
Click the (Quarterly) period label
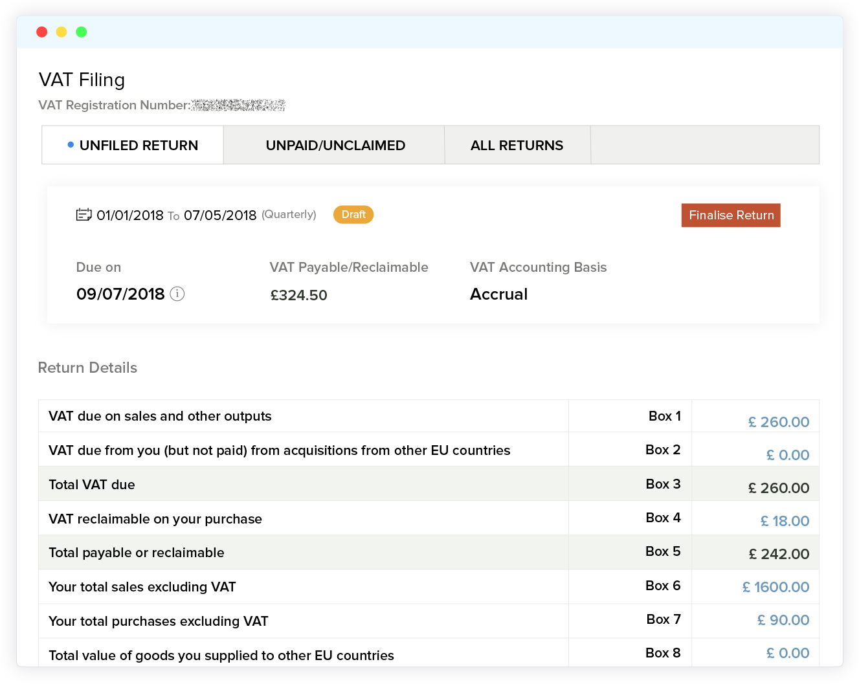pyautogui.click(x=289, y=214)
